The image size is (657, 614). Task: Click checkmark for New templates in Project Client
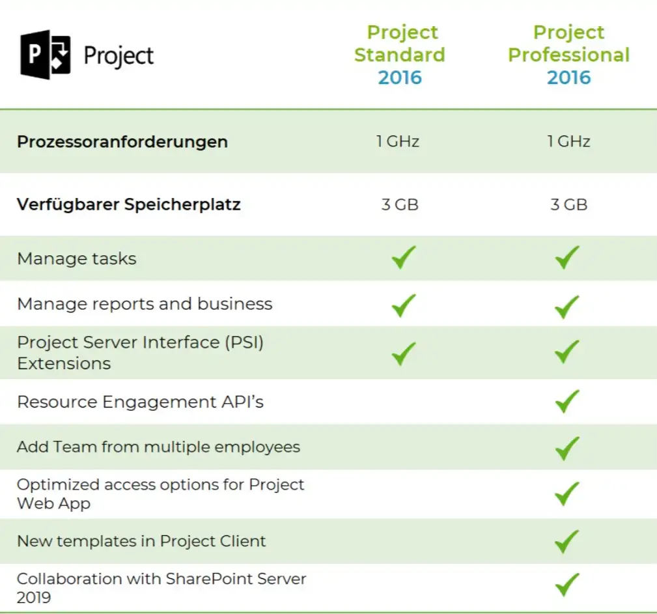pyautogui.click(x=568, y=540)
